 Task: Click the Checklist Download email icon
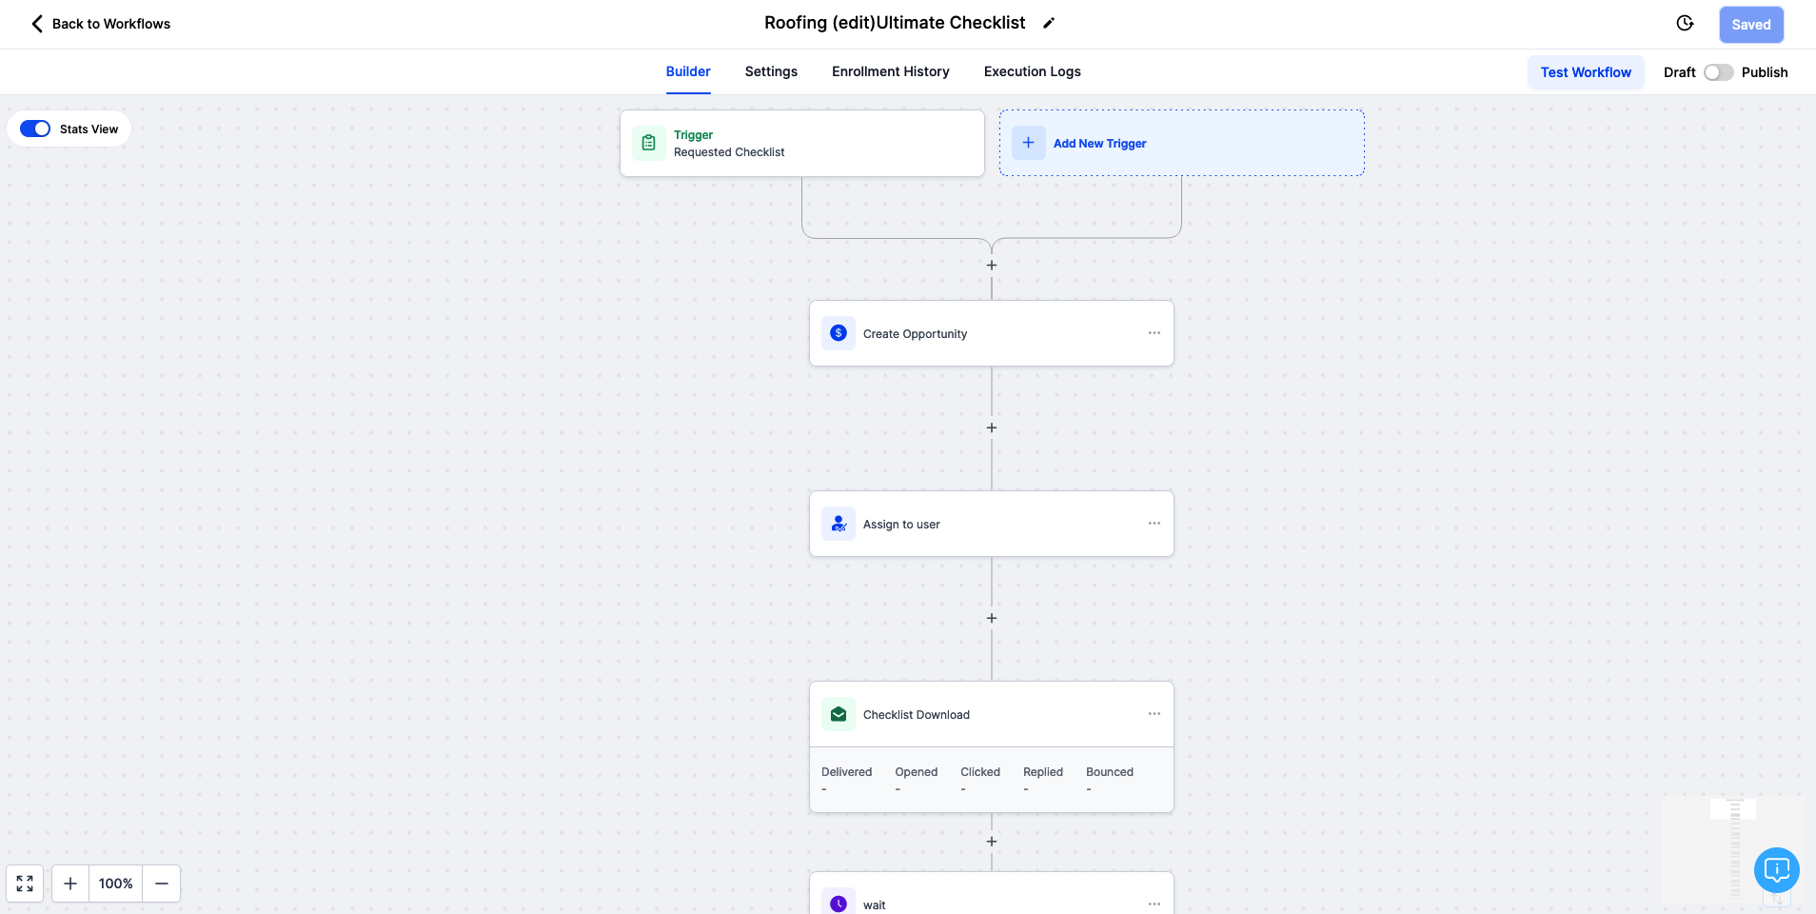pos(839,714)
